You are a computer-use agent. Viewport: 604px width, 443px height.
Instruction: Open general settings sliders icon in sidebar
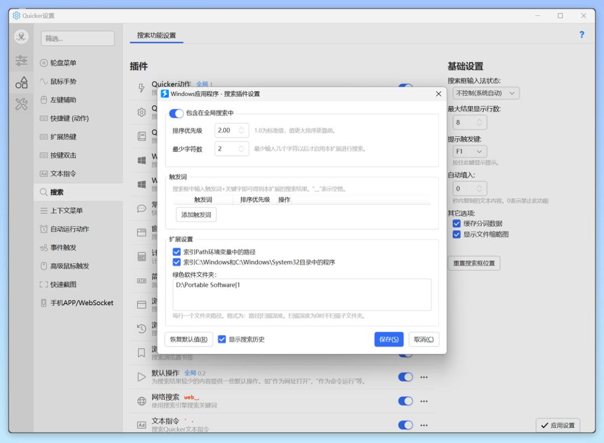click(21, 60)
